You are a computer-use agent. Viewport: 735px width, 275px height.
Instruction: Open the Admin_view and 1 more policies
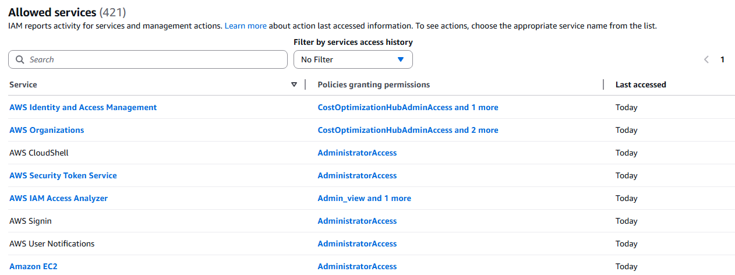coord(364,198)
